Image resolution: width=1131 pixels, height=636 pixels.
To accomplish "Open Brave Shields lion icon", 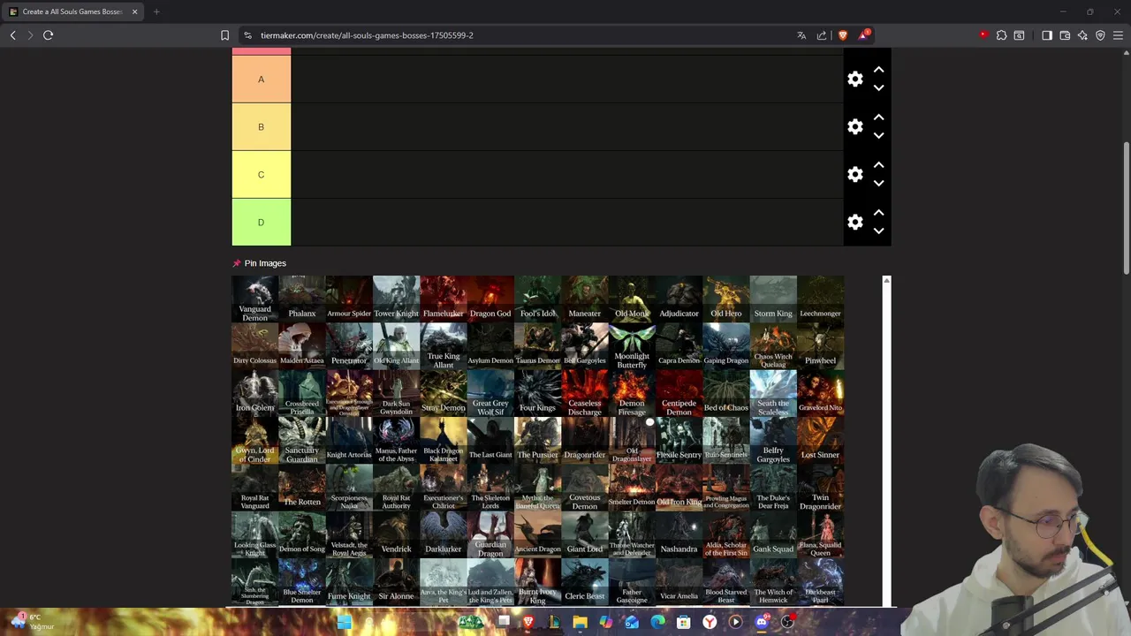I will (x=843, y=35).
